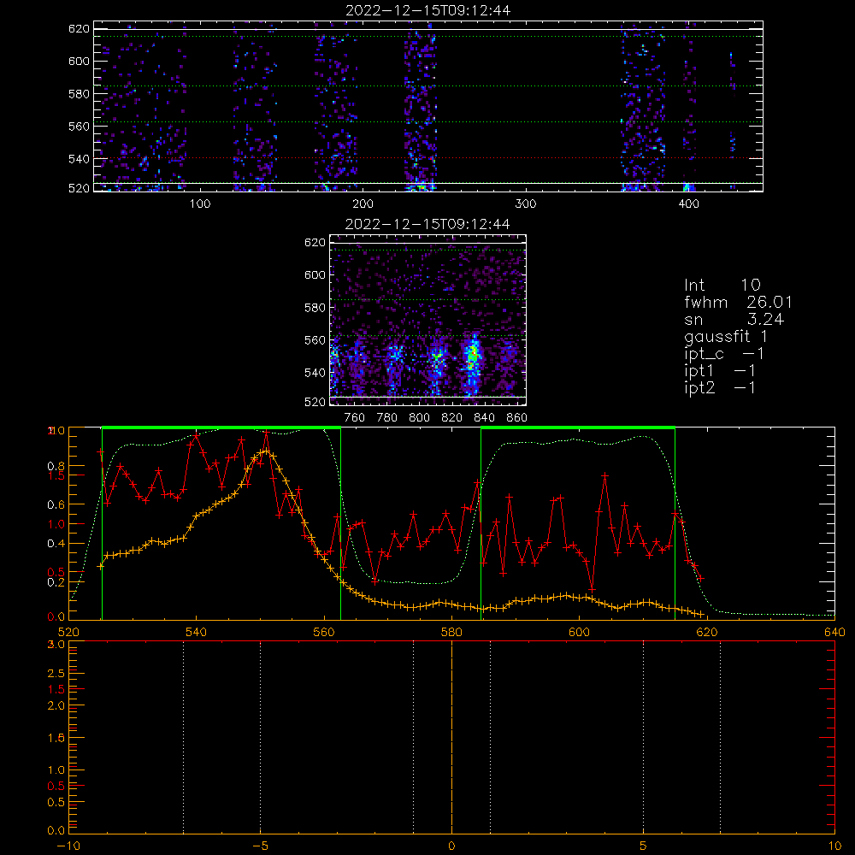Viewport: 855px width, 855px height.
Task: Click the orange curve's peak near 551
Action: coord(266,451)
